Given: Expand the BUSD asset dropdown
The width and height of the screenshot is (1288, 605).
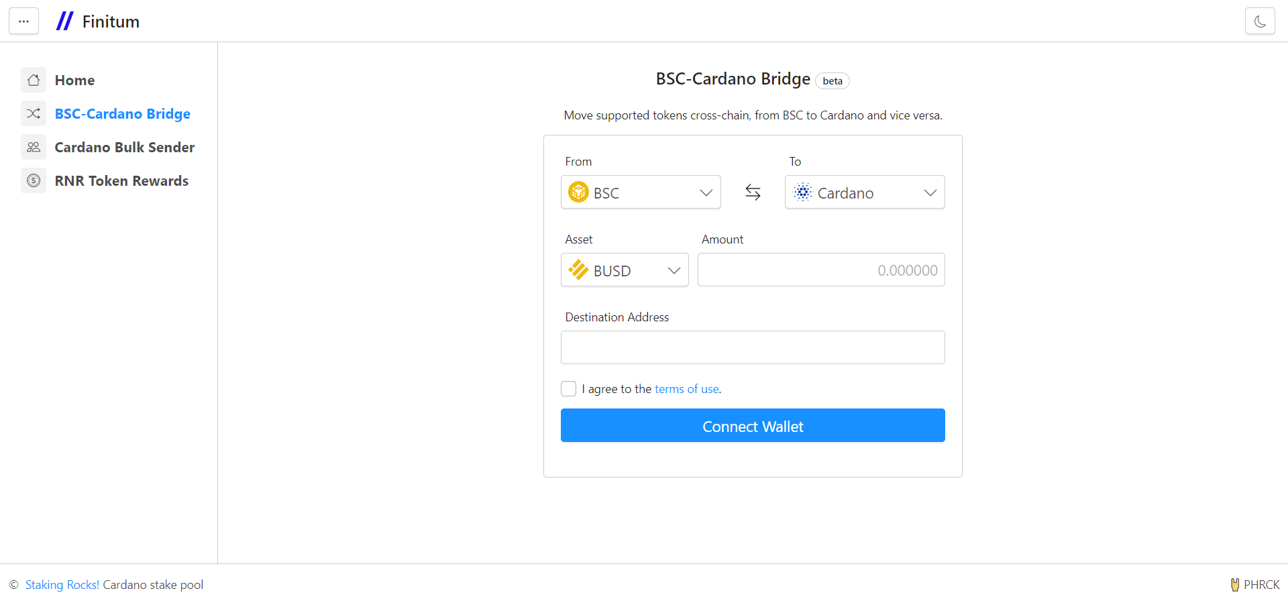Looking at the screenshot, I should [x=625, y=270].
